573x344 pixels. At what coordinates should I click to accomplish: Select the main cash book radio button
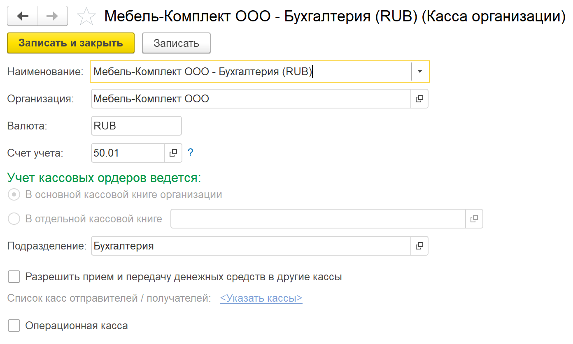(14, 195)
